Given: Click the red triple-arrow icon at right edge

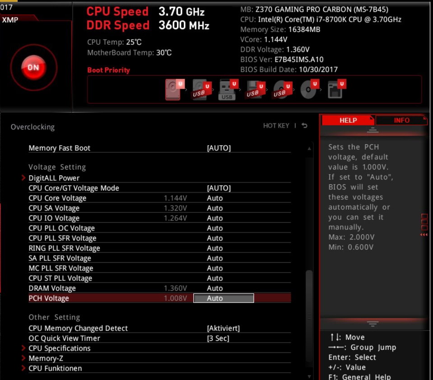Looking at the screenshot, I should pos(424,235).
